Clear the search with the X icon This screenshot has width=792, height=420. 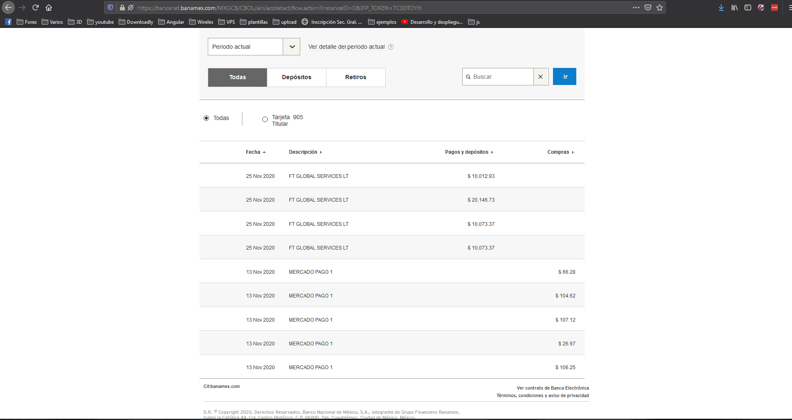pos(540,77)
